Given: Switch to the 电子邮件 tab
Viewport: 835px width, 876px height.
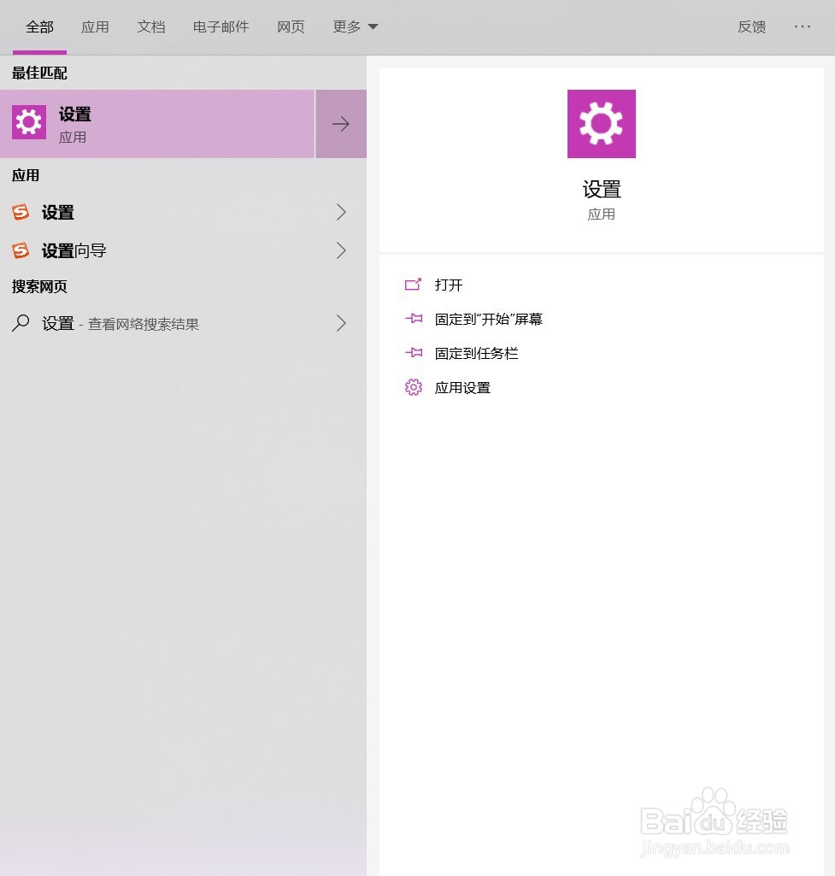Looking at the screenshot, I should [x=221, y=26].
